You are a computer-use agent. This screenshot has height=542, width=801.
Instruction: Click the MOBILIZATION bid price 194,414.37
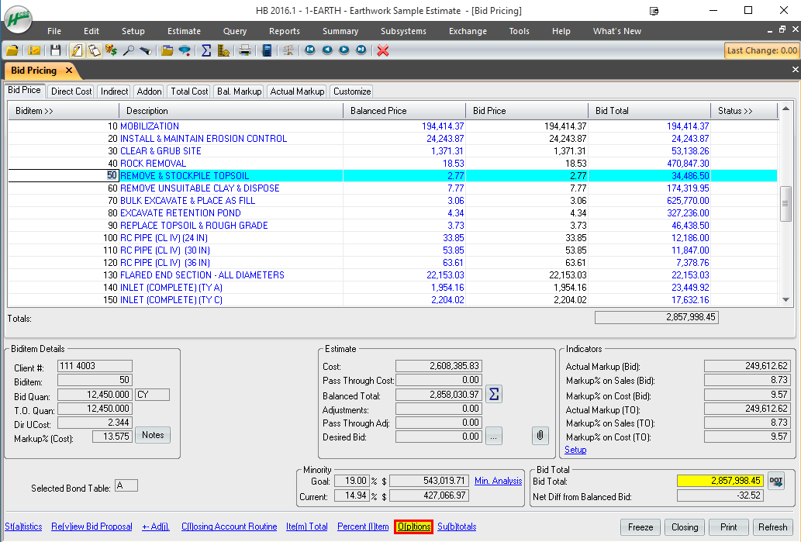(x=565, y=126)
